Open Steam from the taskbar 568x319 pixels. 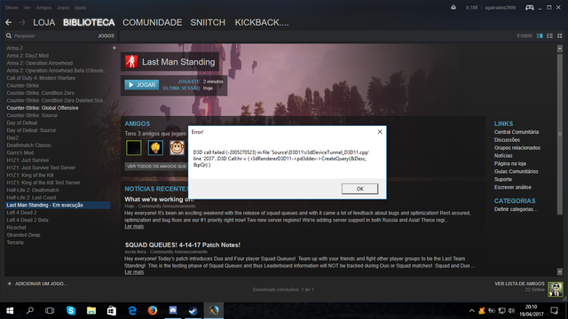pos(193,310)
